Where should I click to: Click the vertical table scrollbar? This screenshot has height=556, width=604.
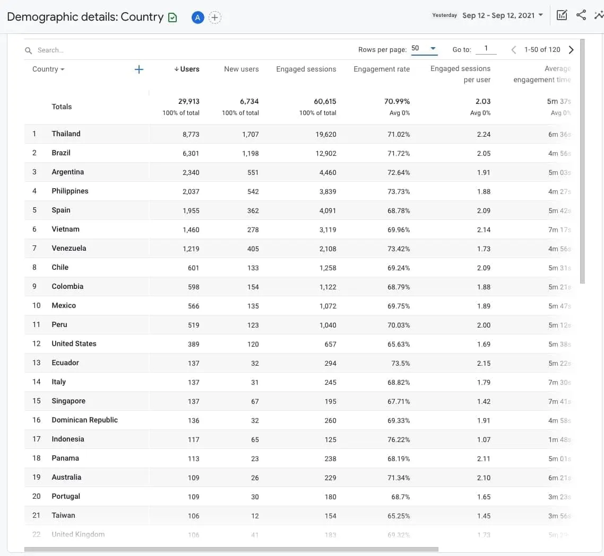click(582, 161)
